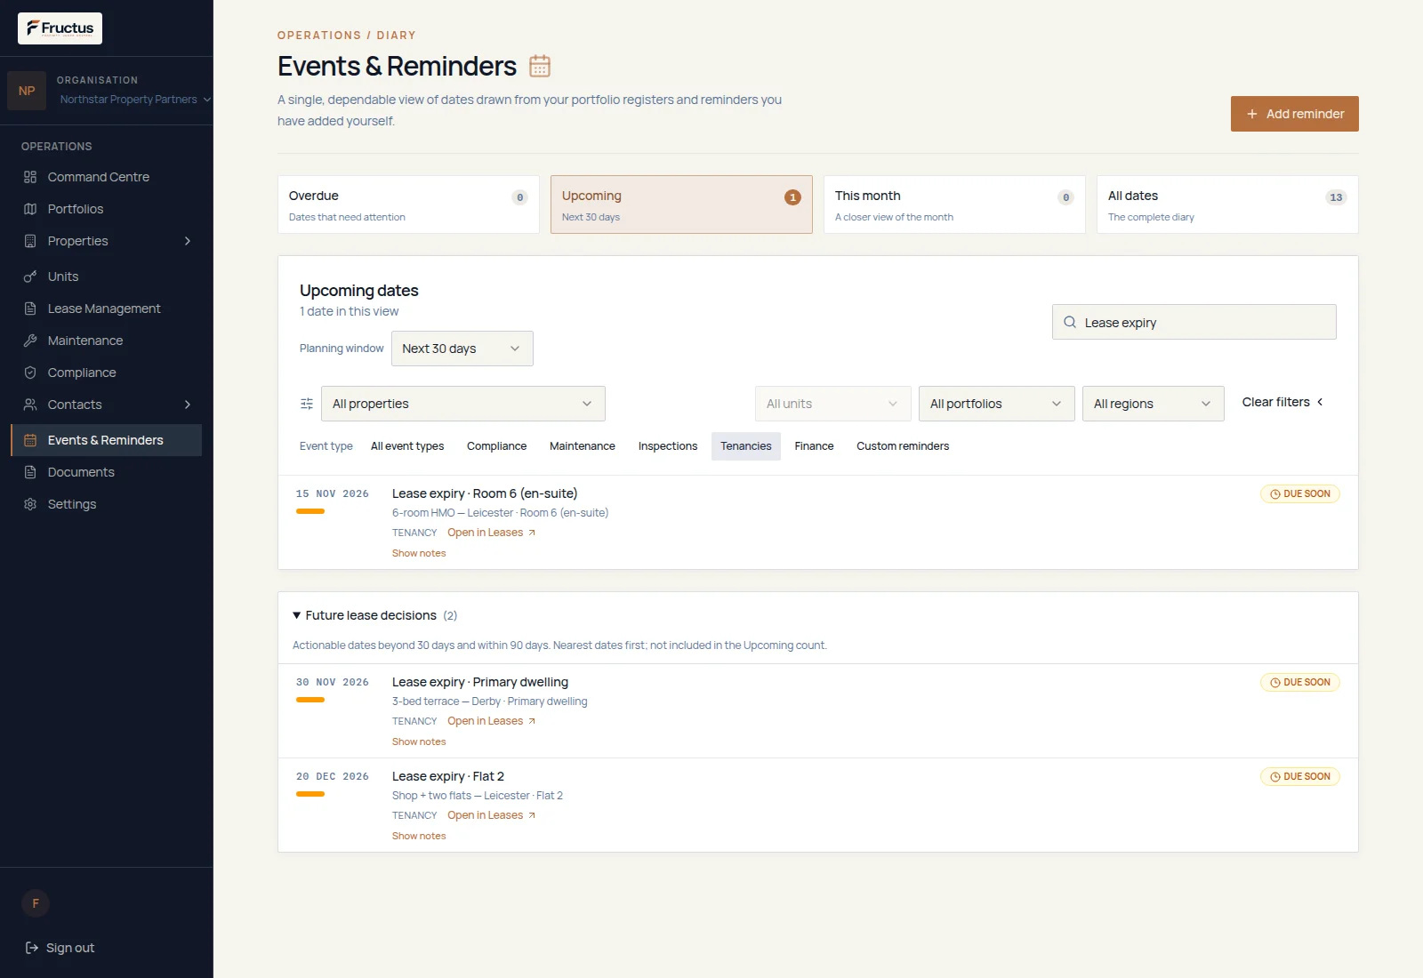Image resolution: width=1423 pixels, height=978 pixels.
Task: Open in Leases for Room 6 (en-suite)
Action: (491, 533)
